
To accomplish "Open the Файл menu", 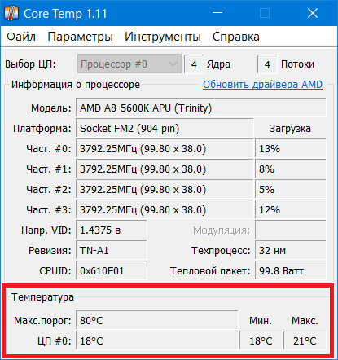I will [21, 37].
